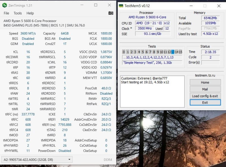Click the testmem.tz.ru label

pyautogui.click(x=205, y=75)
